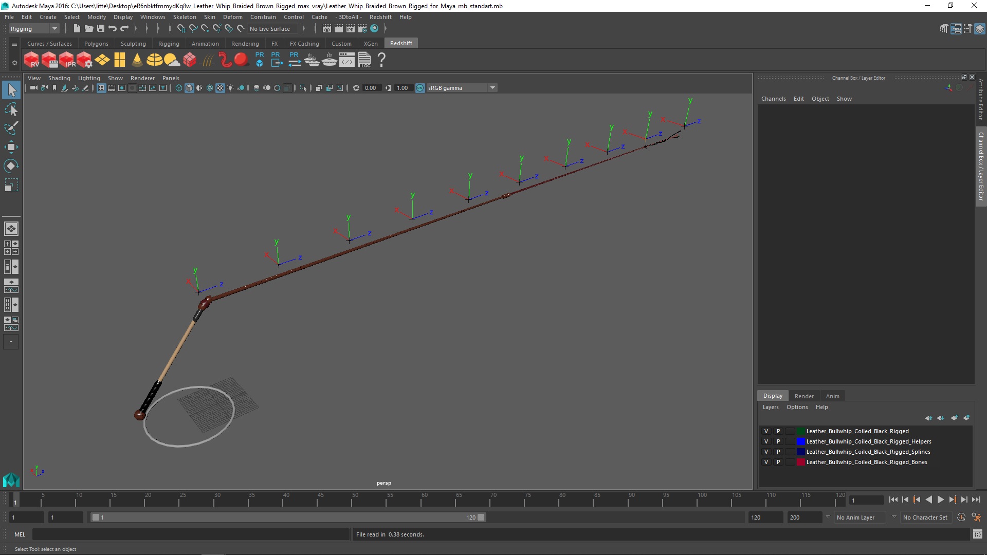Pick the Rotate tool in toolbox
The width and height of the screenshot is (987, 555).
11,165
